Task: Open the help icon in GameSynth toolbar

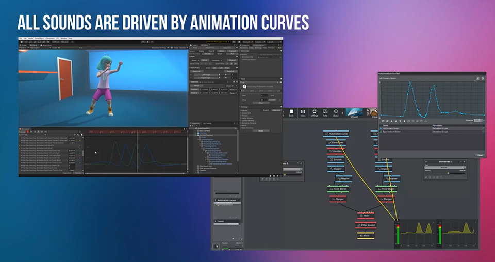Action: point(325,113)
